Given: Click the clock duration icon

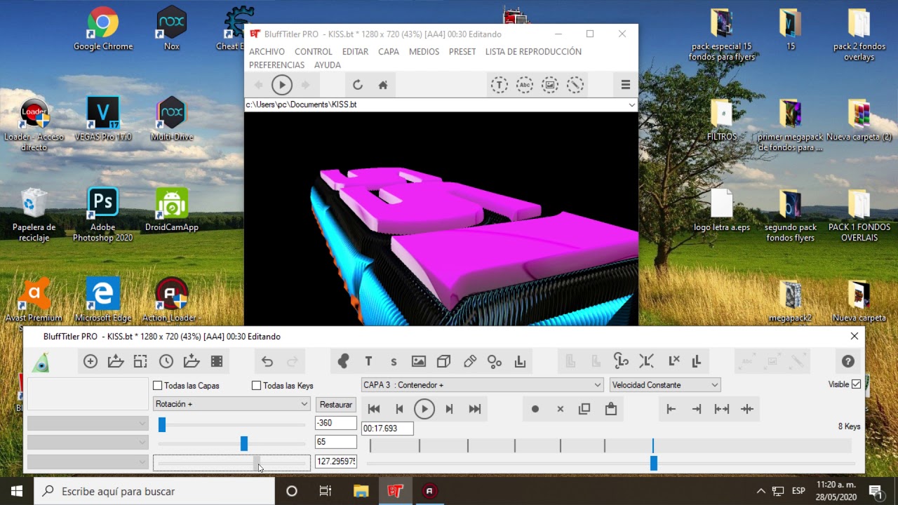Looking at the screenshot, I should [166, 361].
